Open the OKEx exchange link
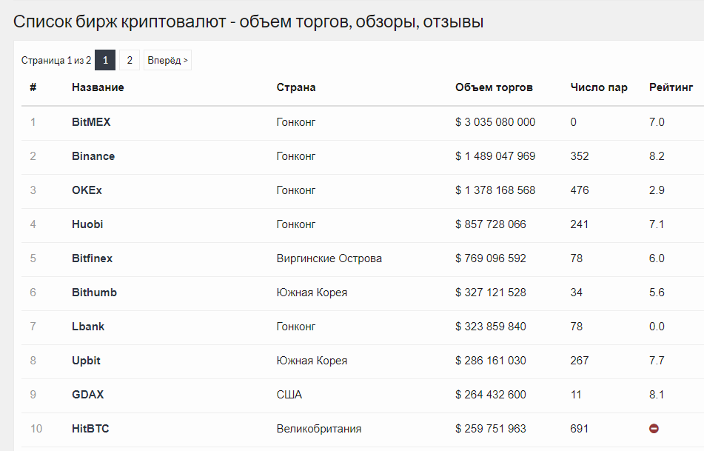 [x=87, y=190]
